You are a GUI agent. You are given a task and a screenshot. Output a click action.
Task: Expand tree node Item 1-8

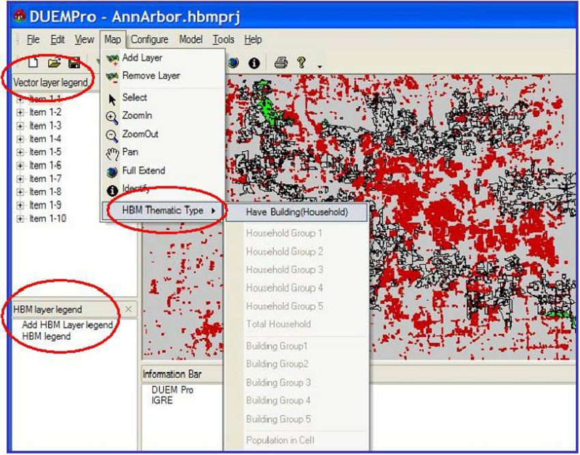(20, 192)
